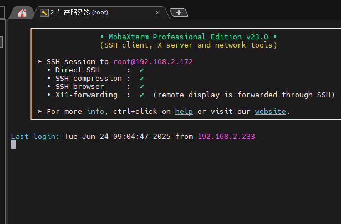
Task: Click the SSH-browser line label
Action: click(x=80, y=86)
